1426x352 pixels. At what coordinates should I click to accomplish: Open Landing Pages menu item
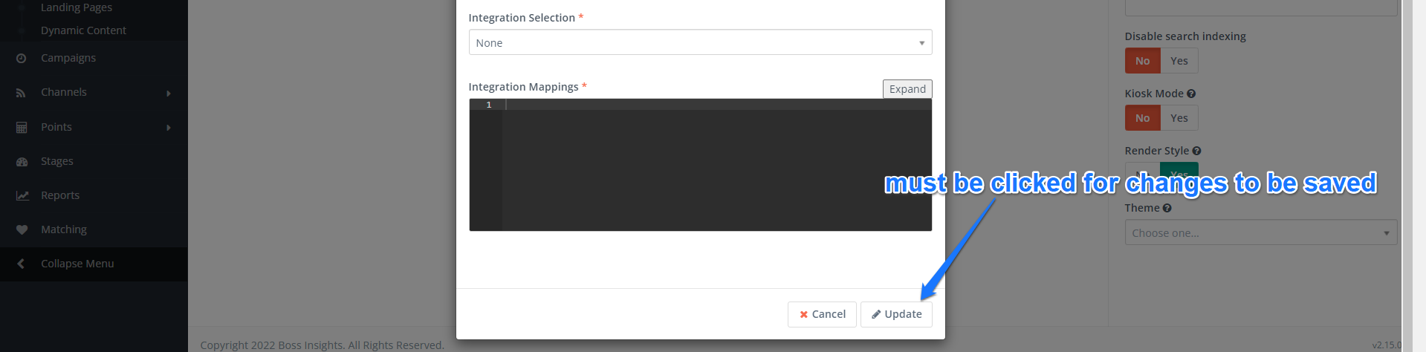click(x=77, y=7)
